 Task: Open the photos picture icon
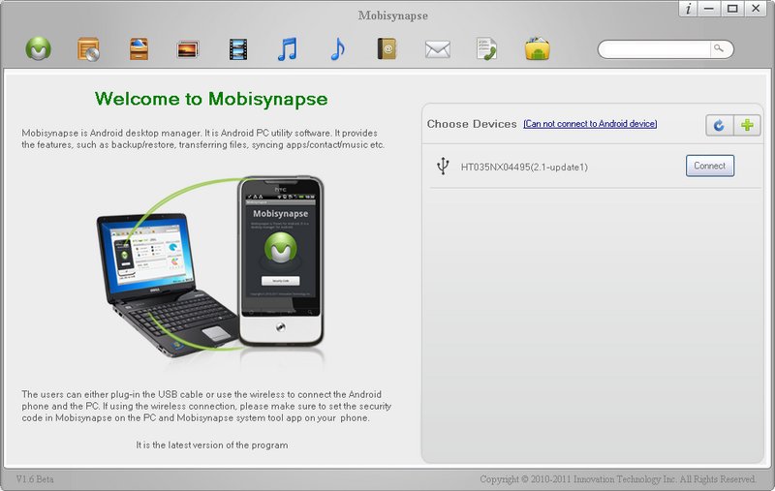188,48
